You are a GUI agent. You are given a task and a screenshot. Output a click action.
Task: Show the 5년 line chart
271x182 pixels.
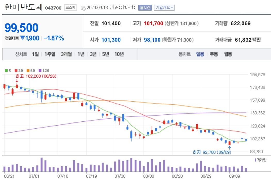105,54
